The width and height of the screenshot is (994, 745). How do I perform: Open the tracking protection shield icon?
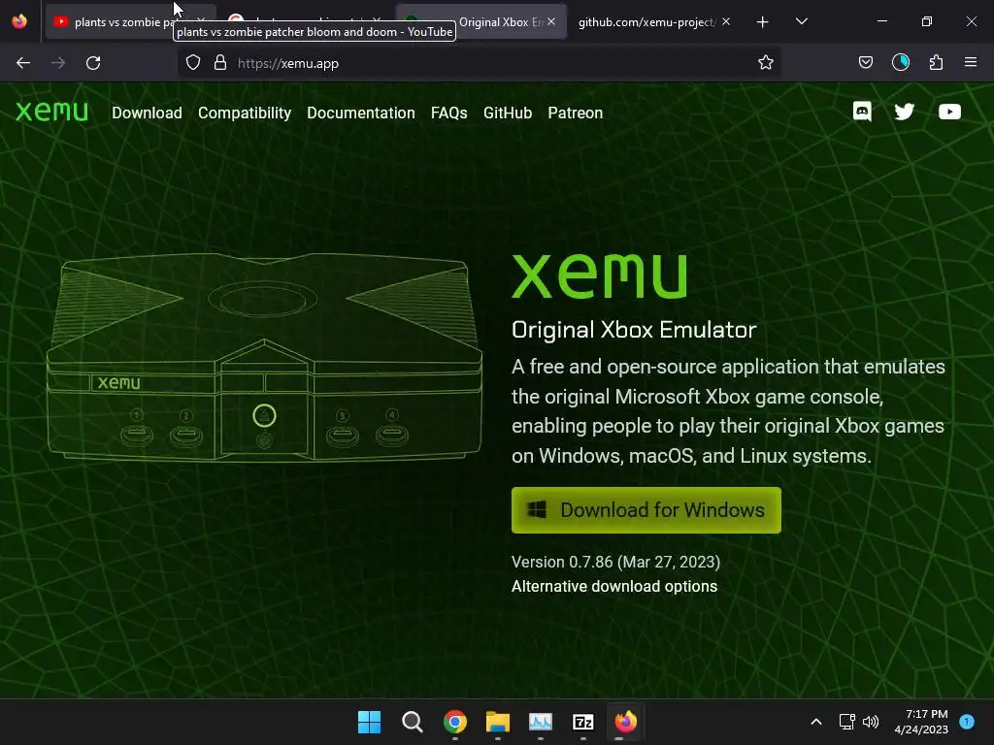coord(193,63)
